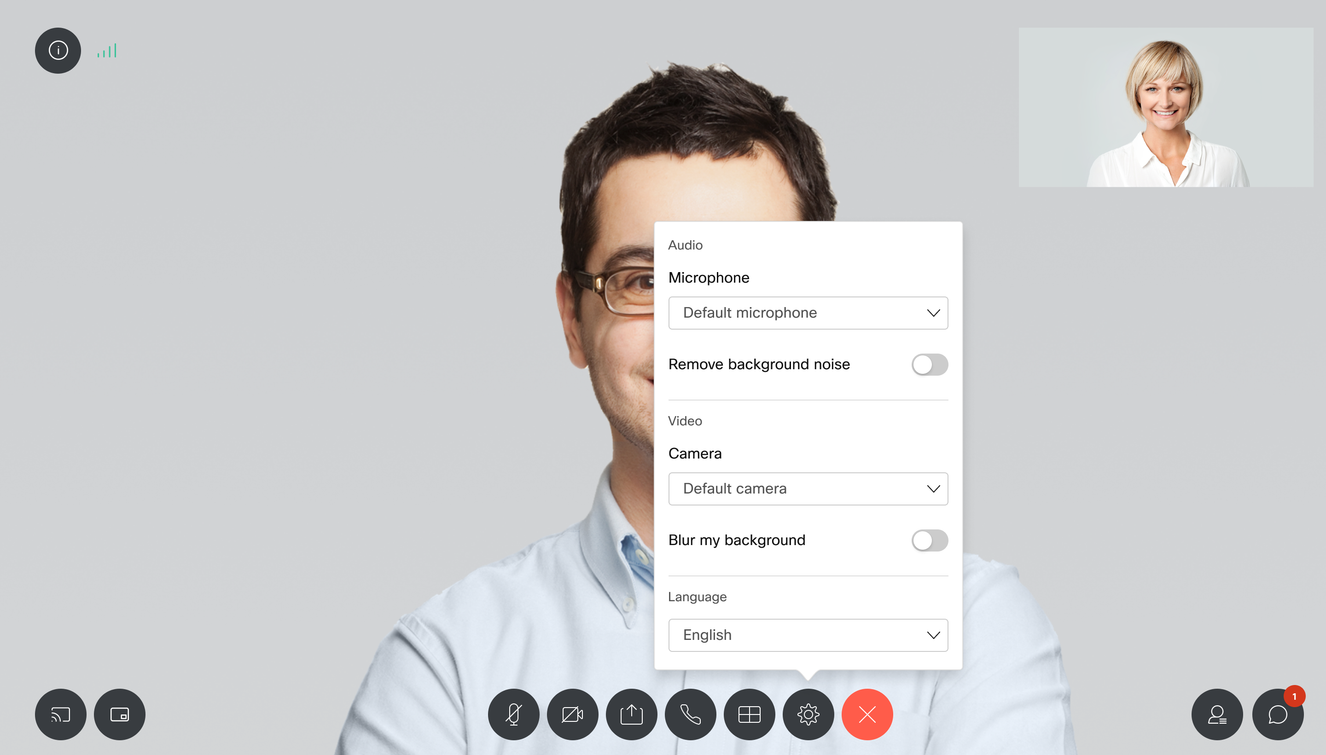The width and height of the screenshot is (1326, 755).
Task: Click the cast/present screen button
Action: 60,713
